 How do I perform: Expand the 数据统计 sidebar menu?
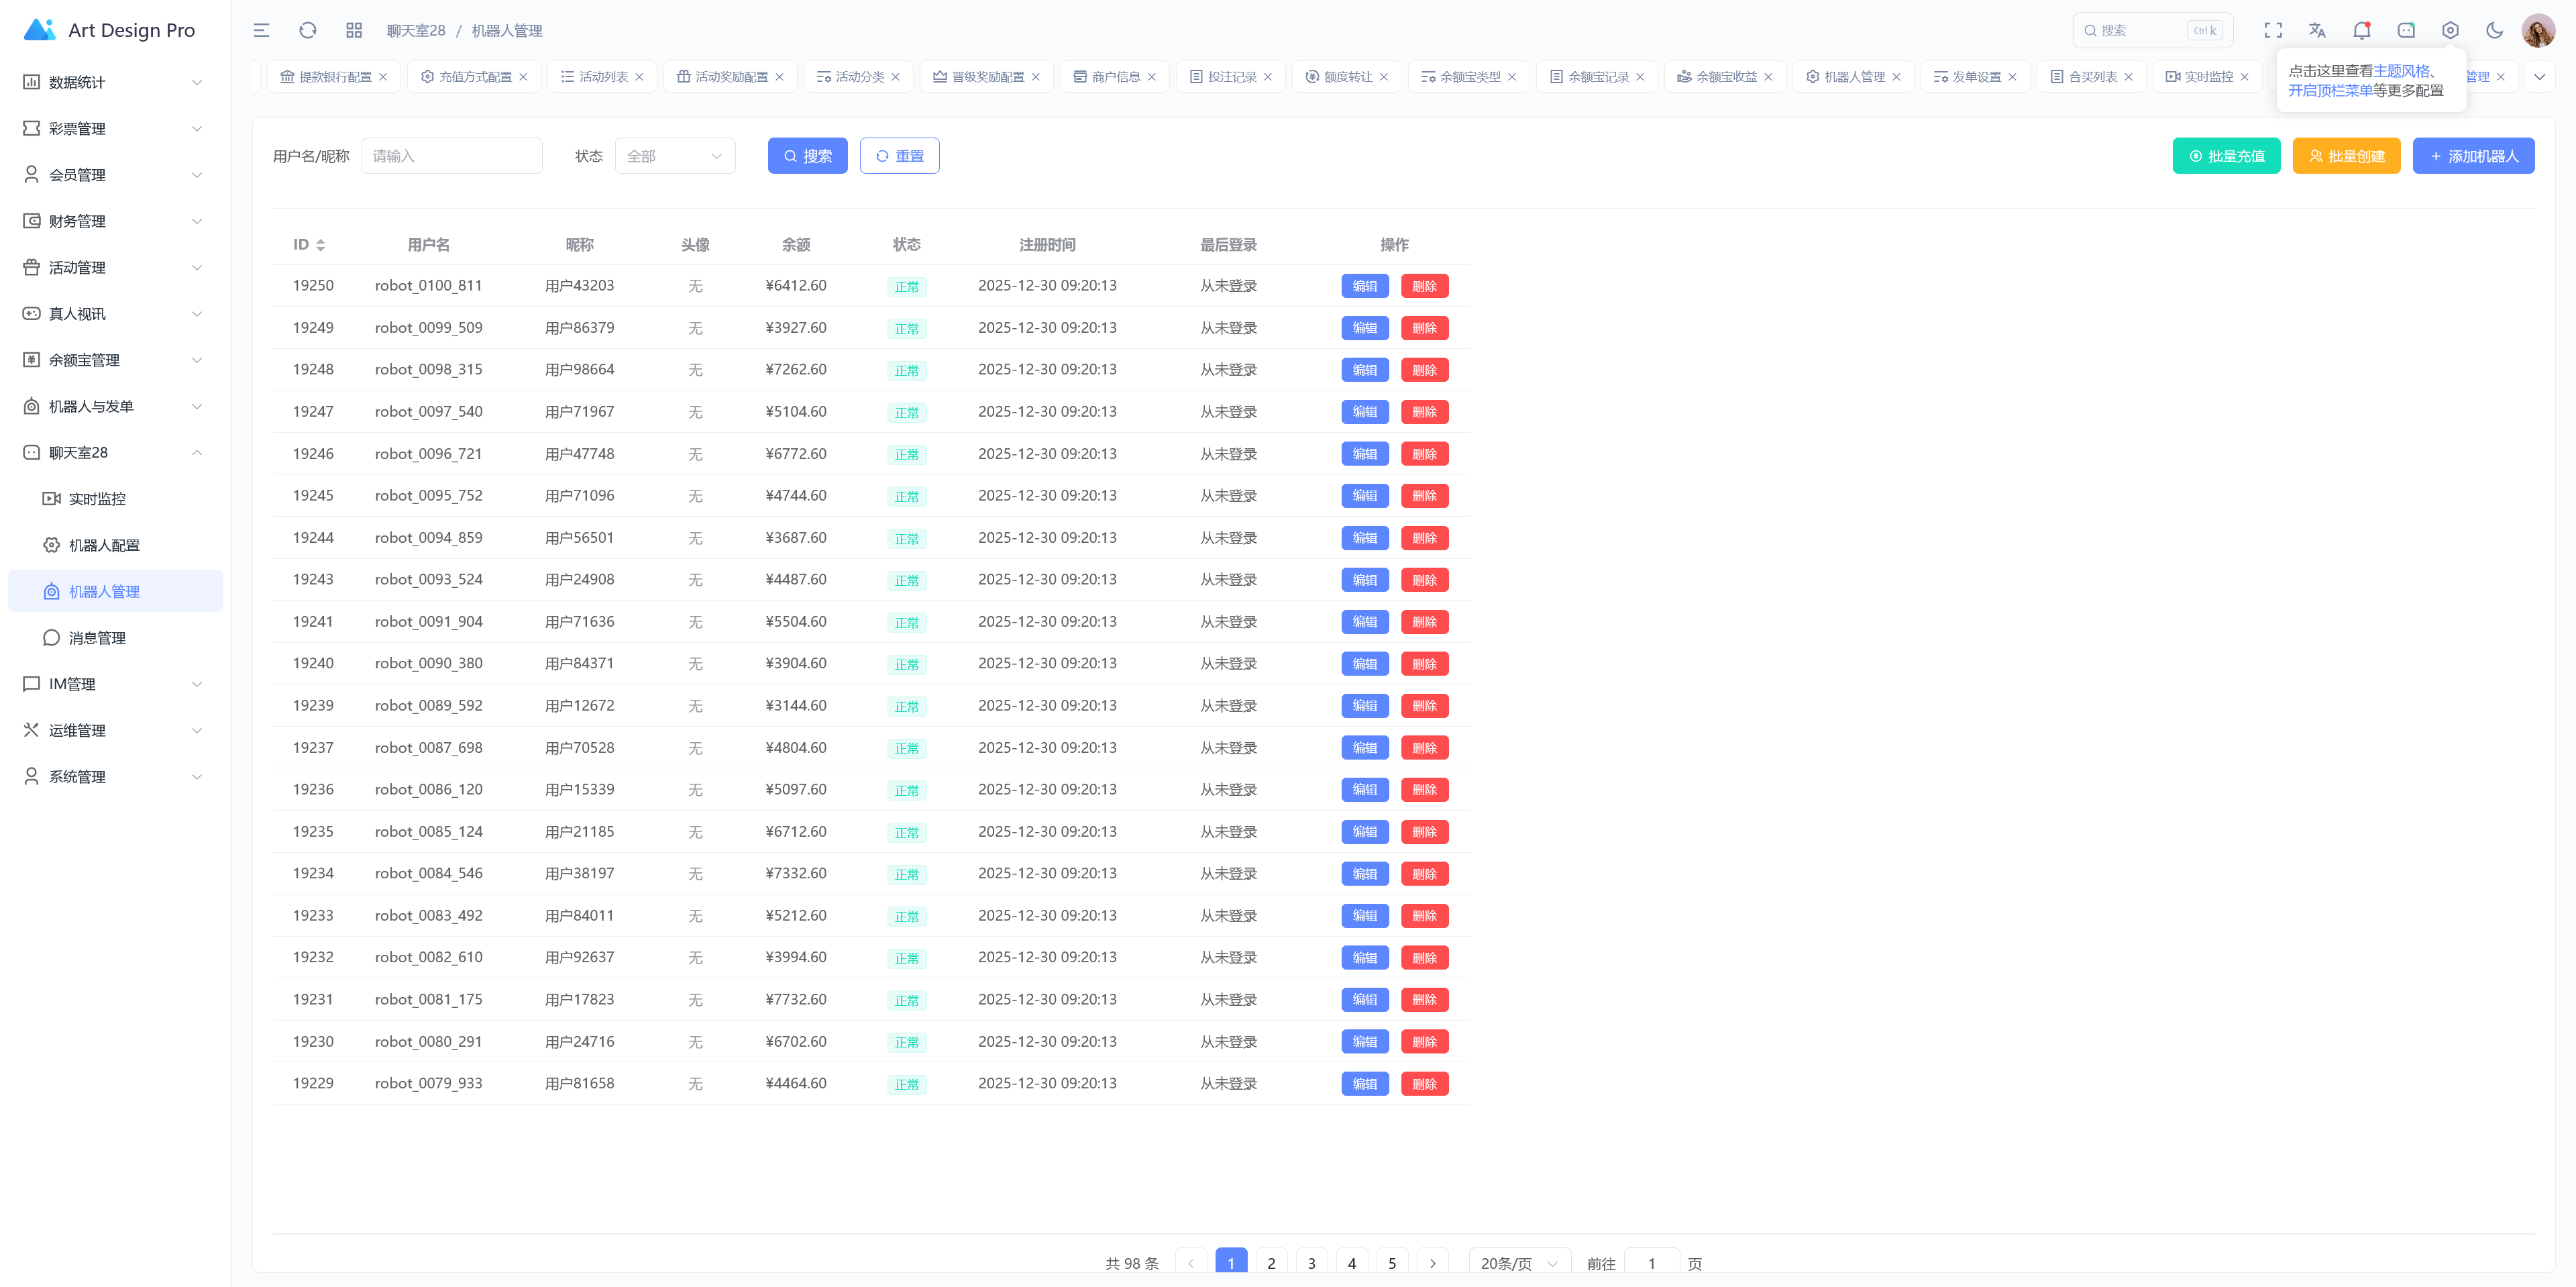pos(115,82)
